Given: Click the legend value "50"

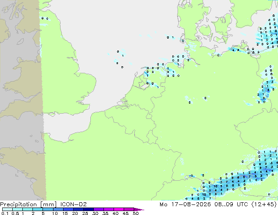Looking at the screenshot, I should (135, 213).
